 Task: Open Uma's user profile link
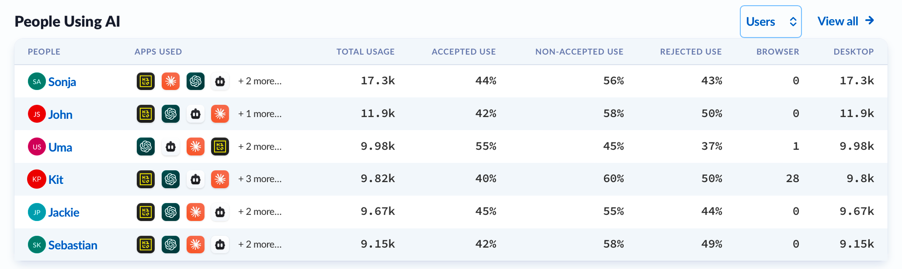[60, 147]
